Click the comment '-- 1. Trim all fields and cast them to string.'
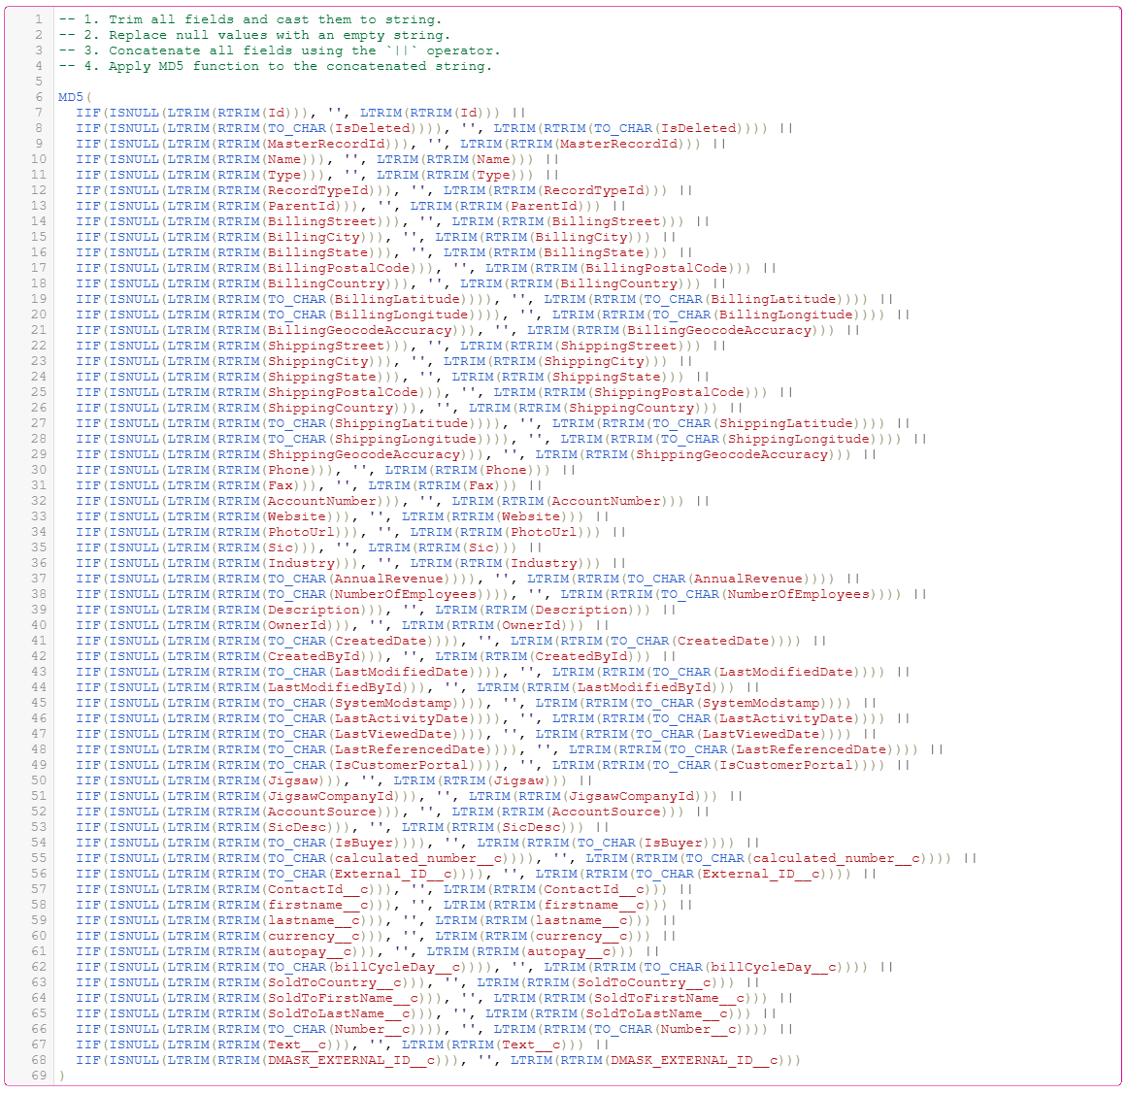The width and height of the screenshot is (1127, 1094). click(250, 19)
